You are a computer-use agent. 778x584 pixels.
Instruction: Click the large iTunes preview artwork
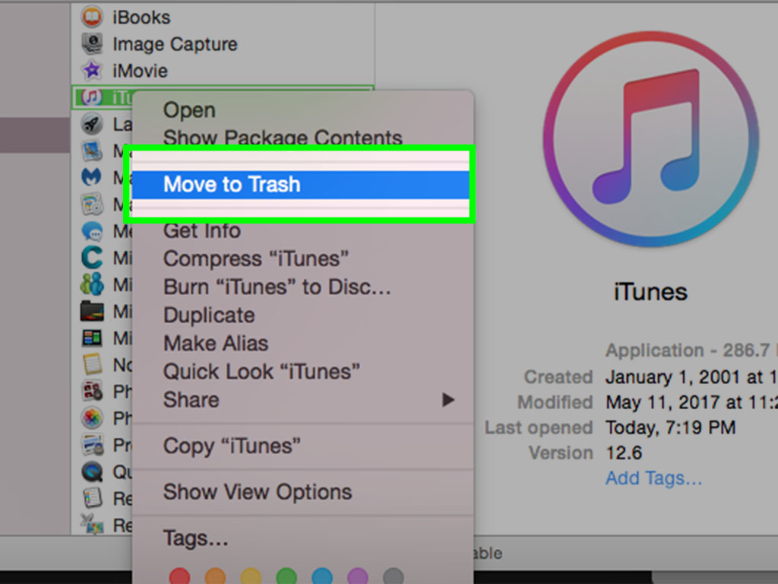point(650,140)
